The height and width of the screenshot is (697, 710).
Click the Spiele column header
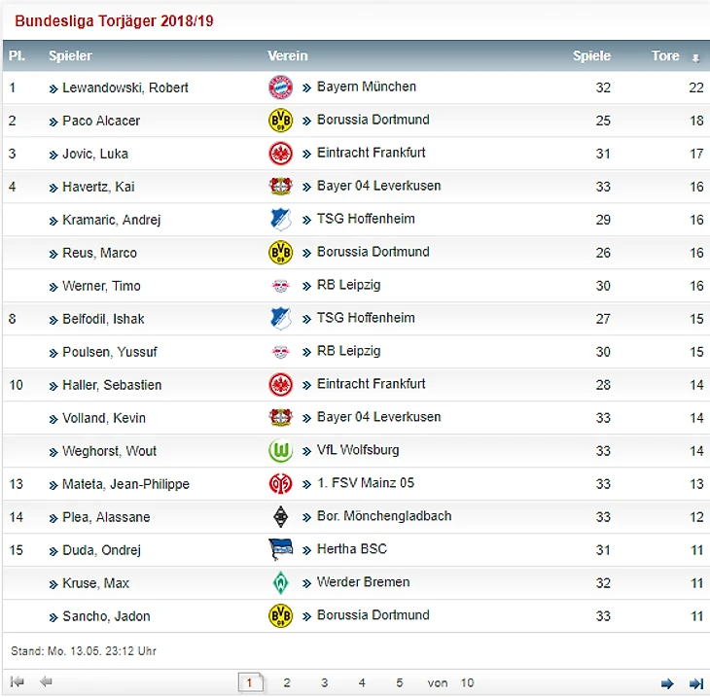coord(591,55)
